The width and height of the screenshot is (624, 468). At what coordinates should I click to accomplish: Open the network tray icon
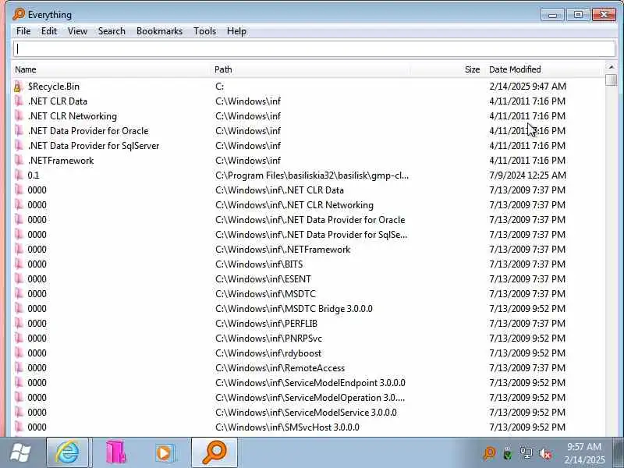[526, 453]
